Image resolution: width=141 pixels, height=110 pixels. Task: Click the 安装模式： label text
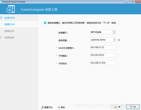(x=63, y=33)
